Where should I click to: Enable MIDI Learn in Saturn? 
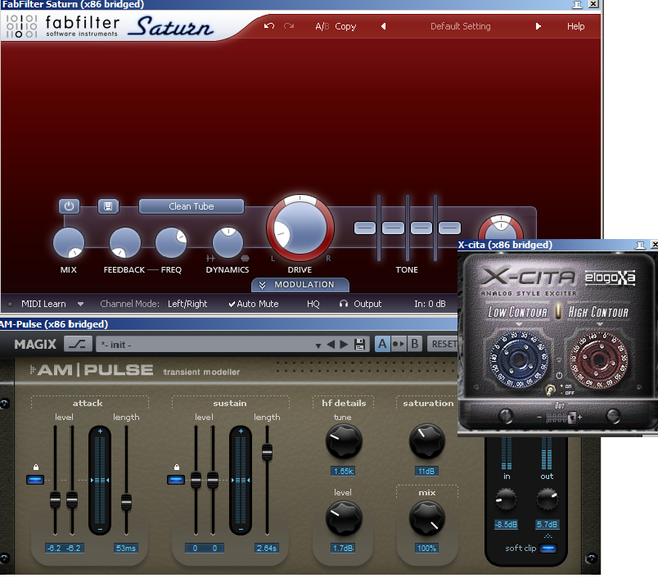click(43, 304)
